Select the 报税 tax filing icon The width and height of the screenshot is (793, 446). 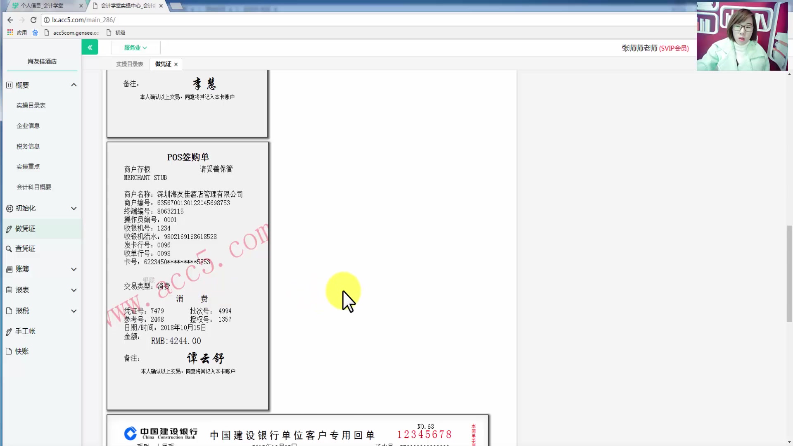[9, 311]
